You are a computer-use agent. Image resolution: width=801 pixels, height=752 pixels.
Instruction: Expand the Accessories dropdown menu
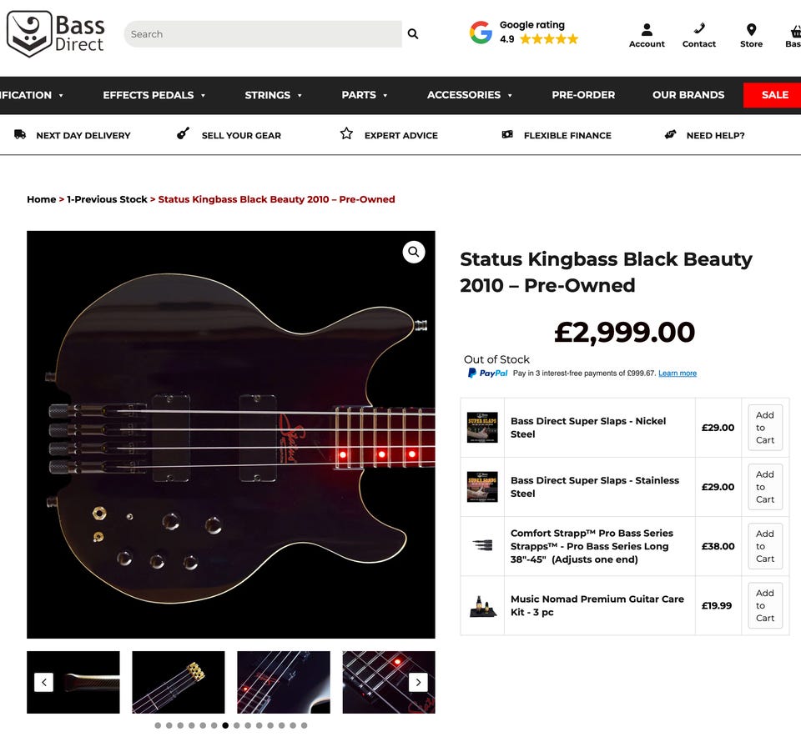(x=469, y=95)
